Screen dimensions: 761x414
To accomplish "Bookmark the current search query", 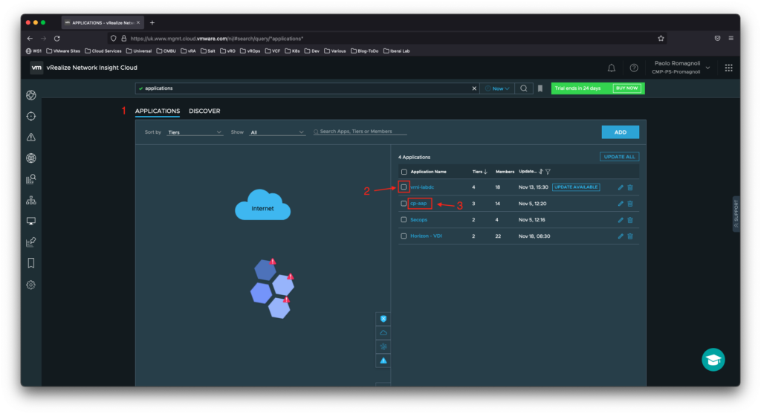I will [540, 88].
